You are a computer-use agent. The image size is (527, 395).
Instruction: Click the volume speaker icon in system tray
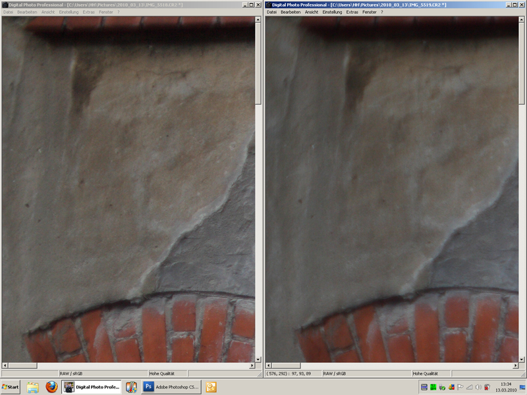478,387
